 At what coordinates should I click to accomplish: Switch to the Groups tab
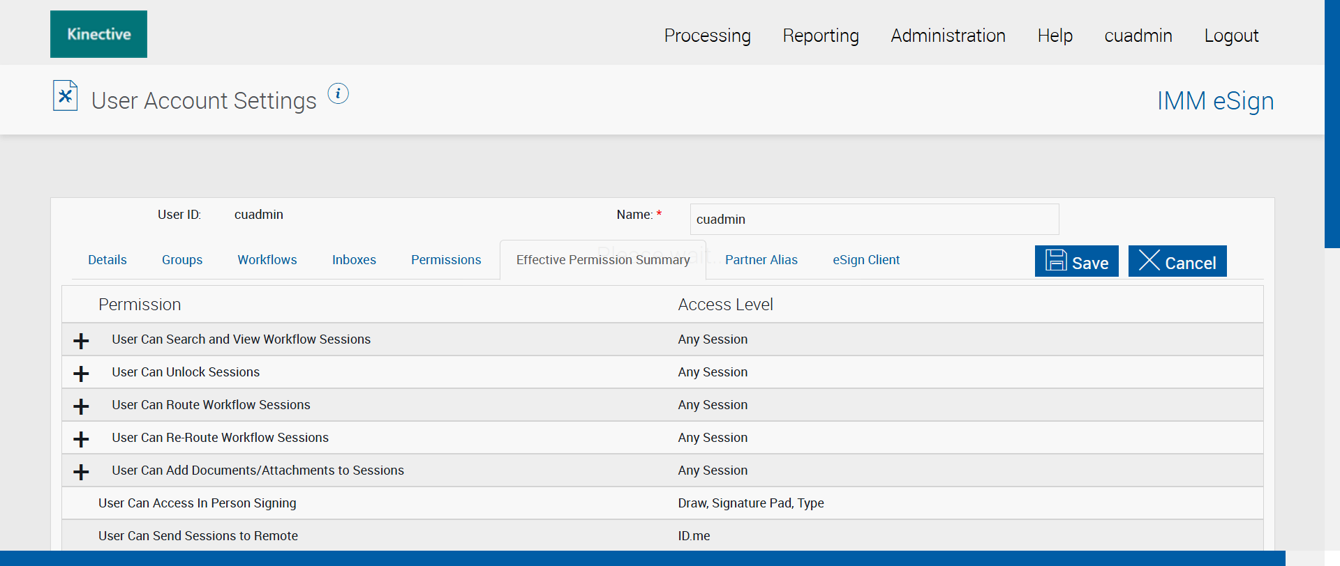(182, 260)
